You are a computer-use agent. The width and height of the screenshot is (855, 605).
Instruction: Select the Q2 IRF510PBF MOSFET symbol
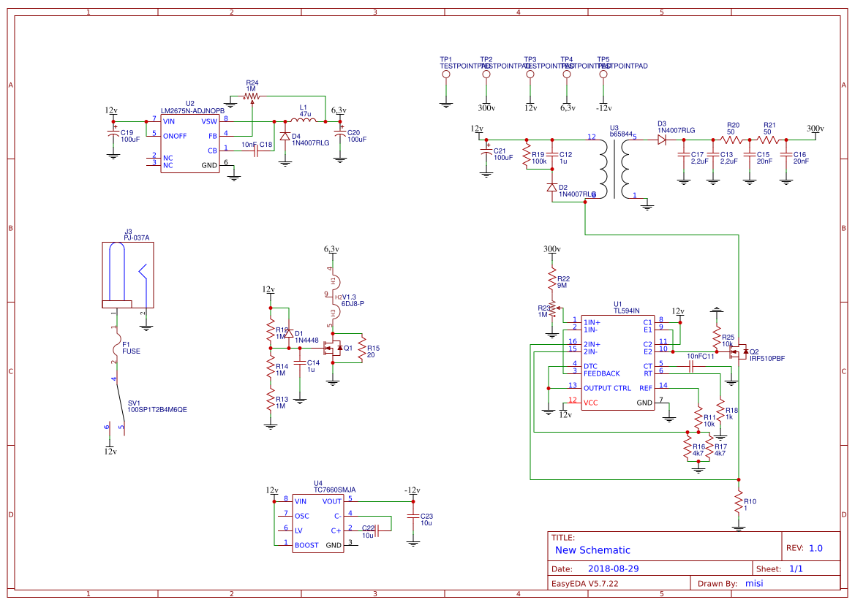(742, 353)
